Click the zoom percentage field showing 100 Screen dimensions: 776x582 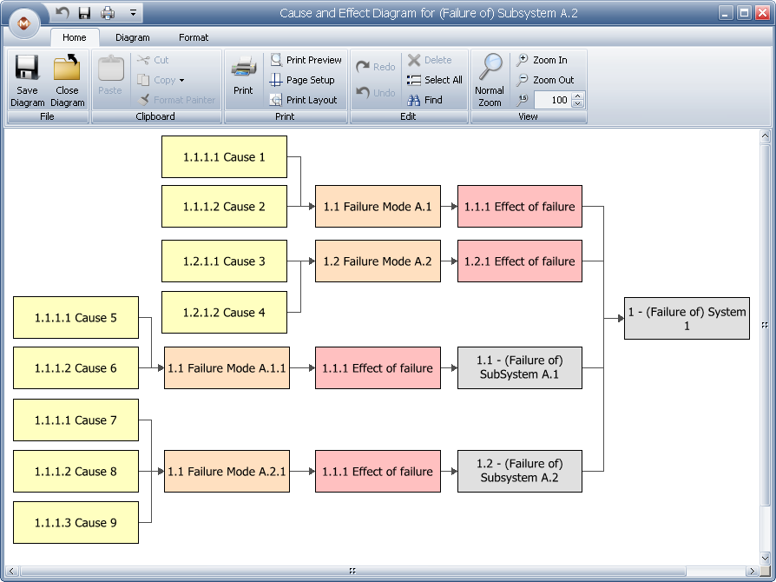tap(552, 100)
